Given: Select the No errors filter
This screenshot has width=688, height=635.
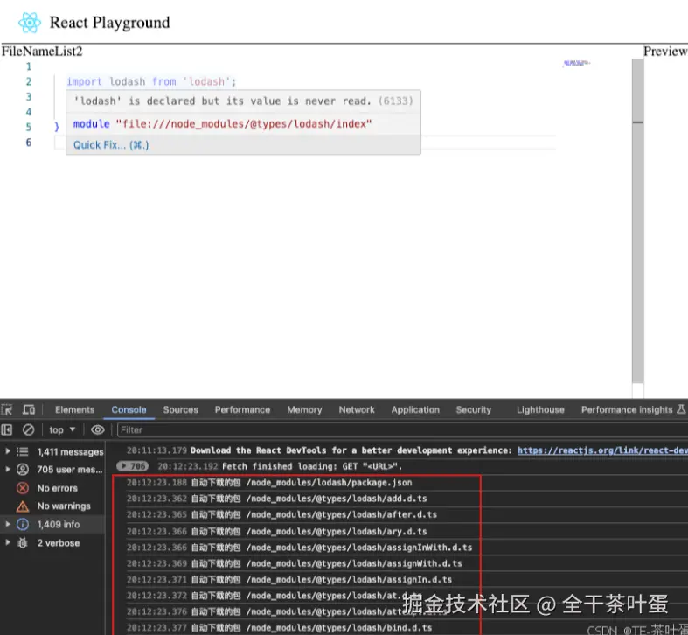Looking at the screenshot, I should point(57,488).
